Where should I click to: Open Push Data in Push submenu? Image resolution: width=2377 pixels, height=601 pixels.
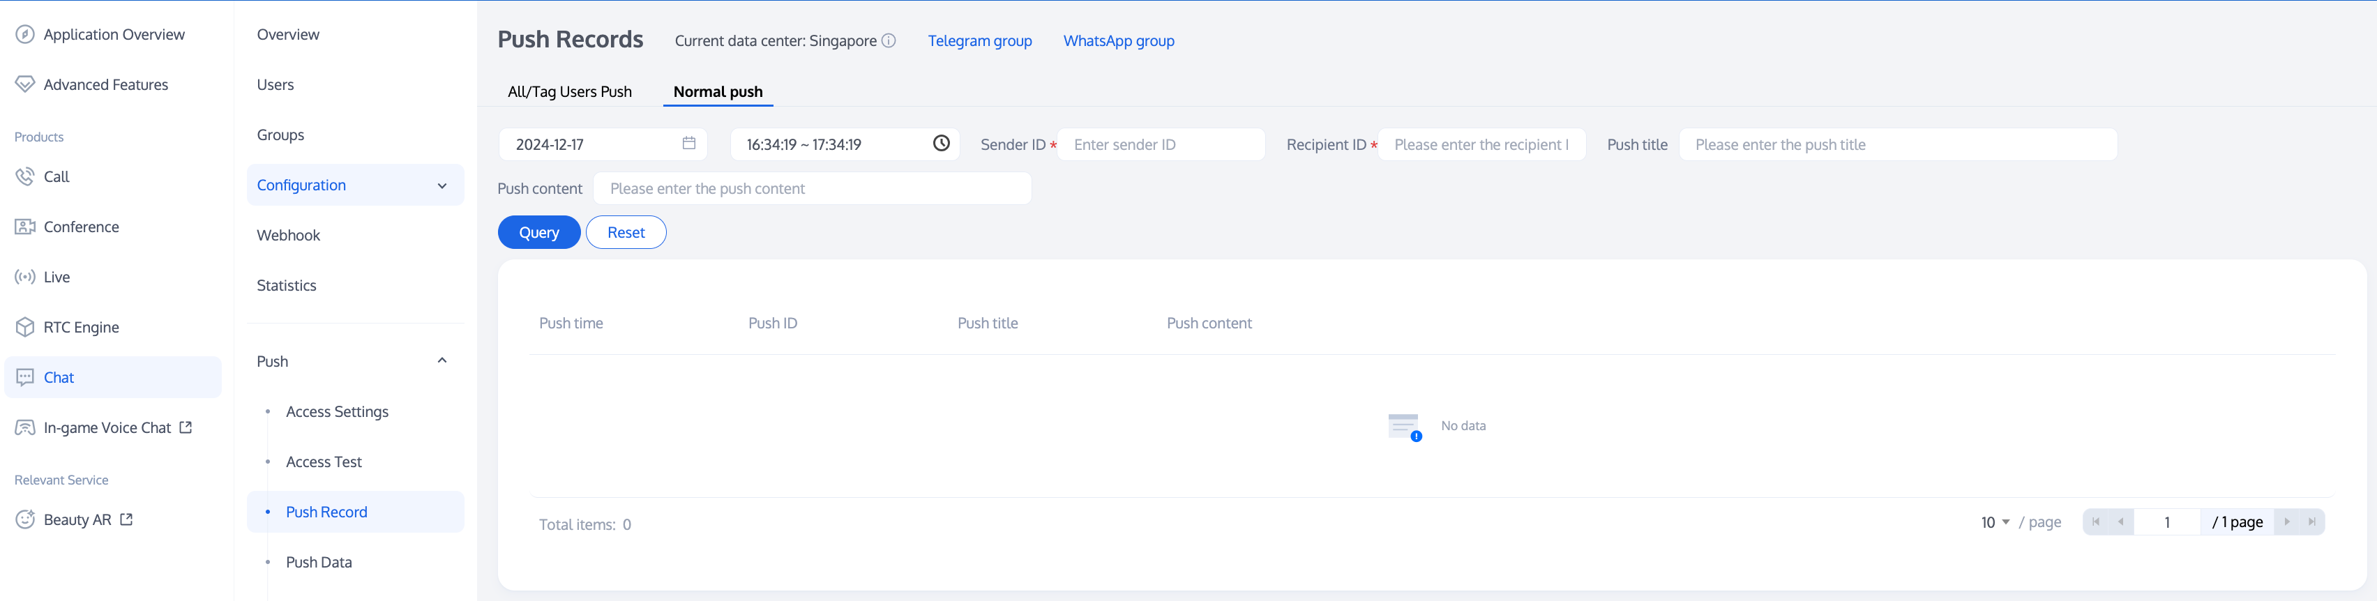click(x=318, y=562)
